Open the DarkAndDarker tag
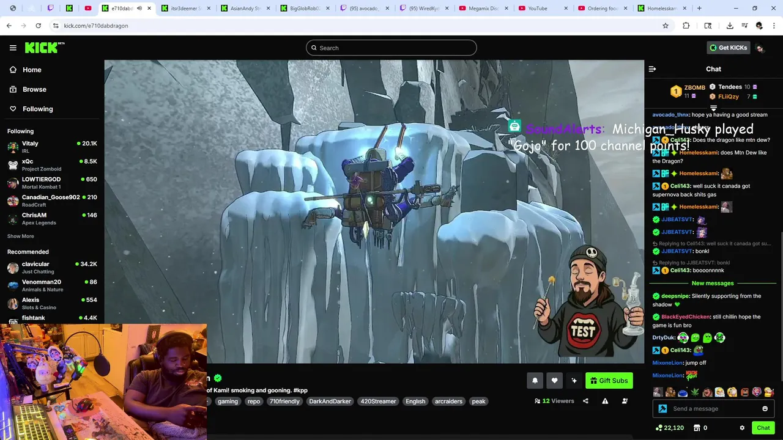Viewport: 783px width, 440px height. [x=330, y=402]
